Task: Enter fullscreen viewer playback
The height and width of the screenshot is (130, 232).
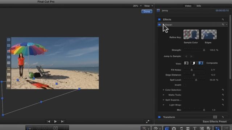Action: 148,121
